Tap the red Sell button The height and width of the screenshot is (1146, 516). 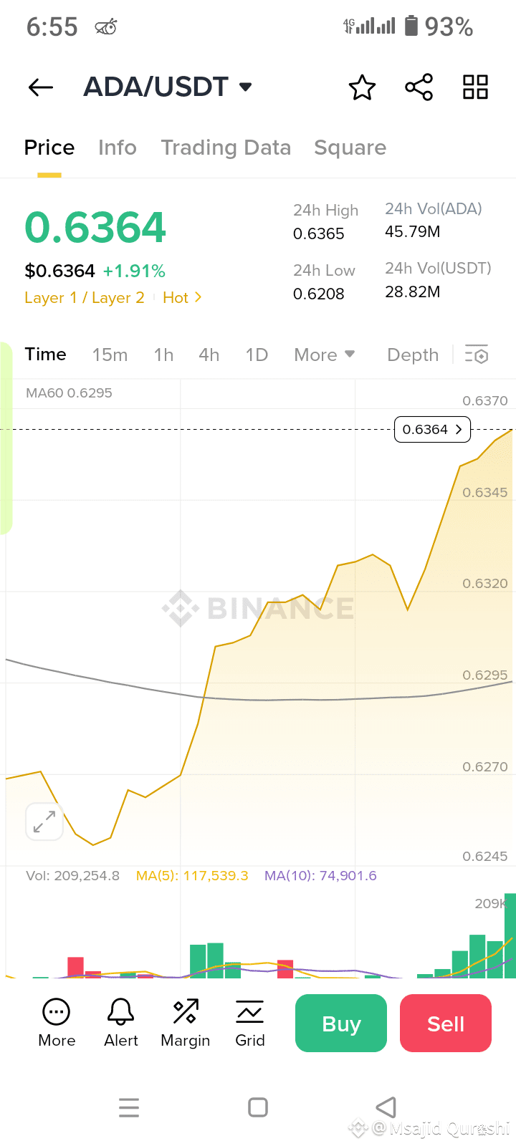tap(446, 1024)
